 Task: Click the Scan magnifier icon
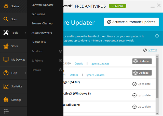[6, 19]
